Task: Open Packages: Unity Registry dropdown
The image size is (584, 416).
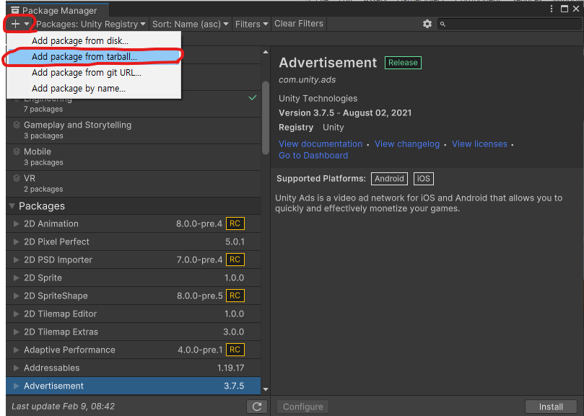Action: [91, 25]
